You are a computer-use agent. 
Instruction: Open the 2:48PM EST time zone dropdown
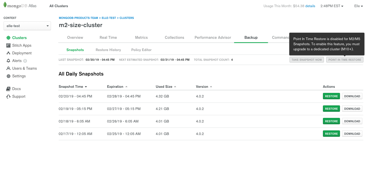[332, 6]
